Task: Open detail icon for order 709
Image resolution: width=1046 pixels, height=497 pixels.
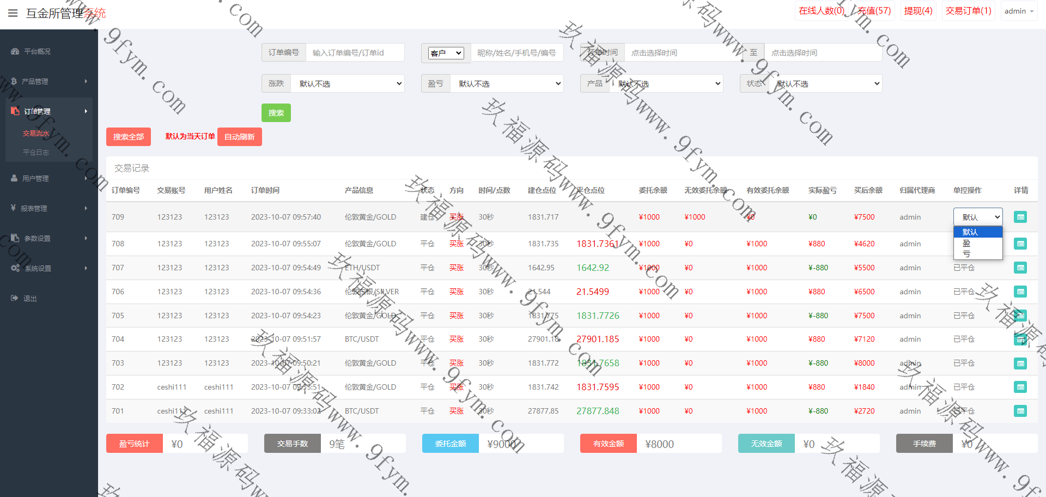Action: point(1020,217)
